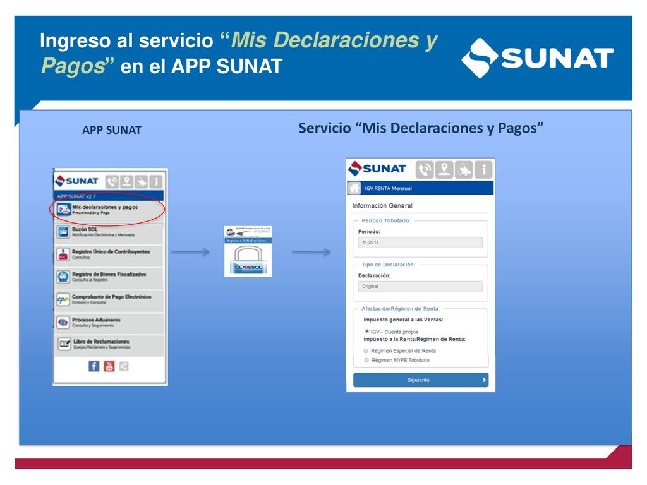Open the YouTube icon in APP SUNAT footer
This screenshot has width=647, height=485.
pos(109,366)
